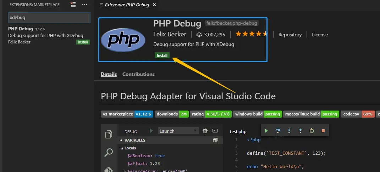Click vs marketplace v1.12.6 badge
380x172 pixels.
127,114
